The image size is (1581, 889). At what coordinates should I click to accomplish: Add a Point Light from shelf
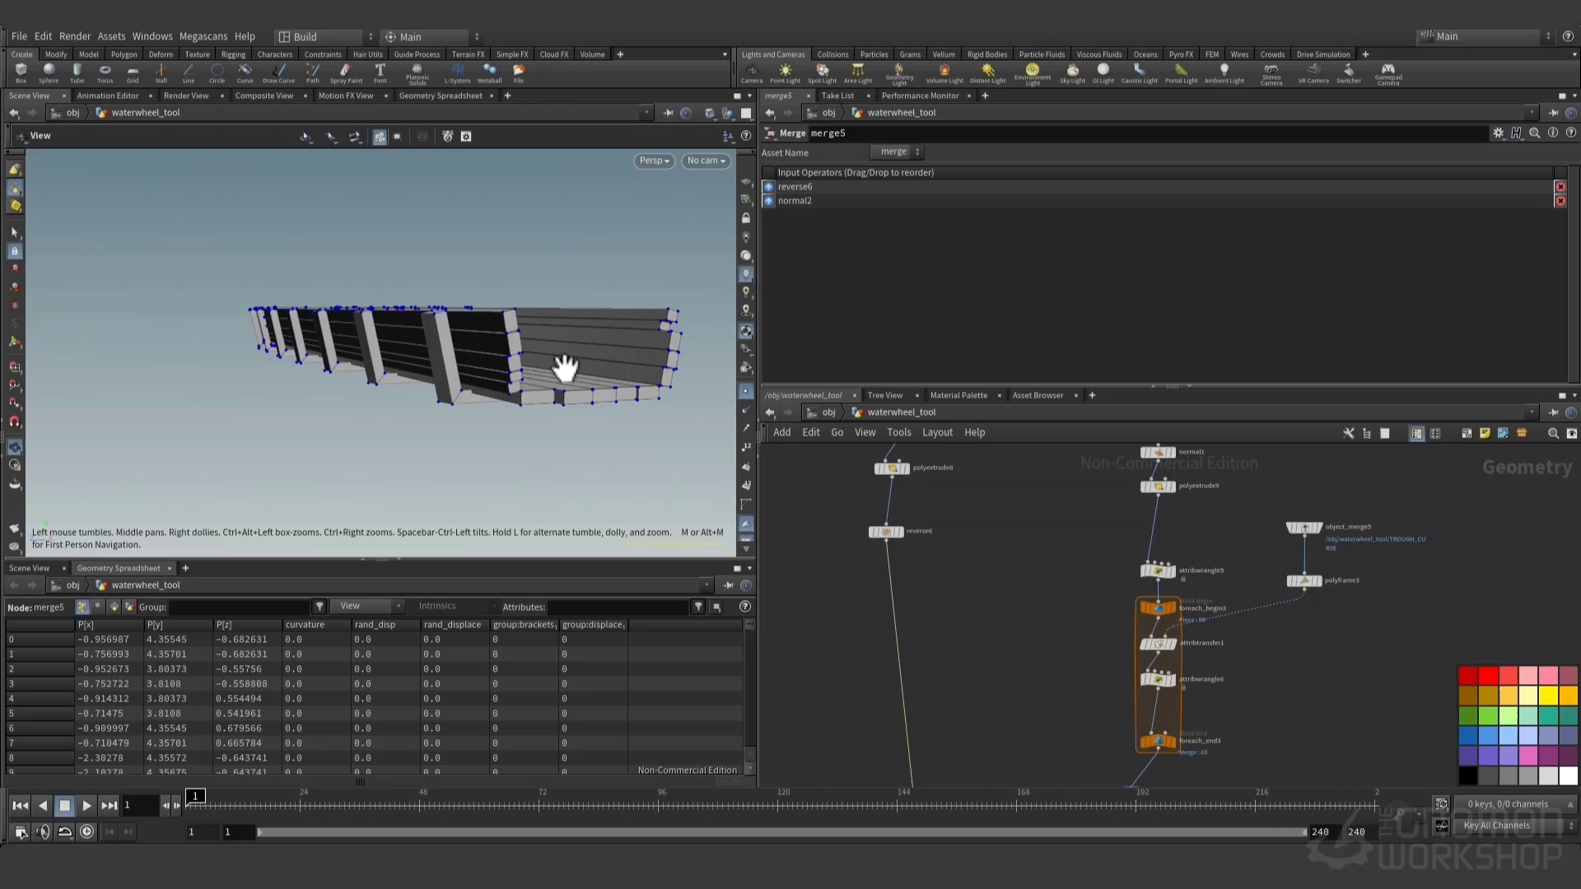[785, 72]
